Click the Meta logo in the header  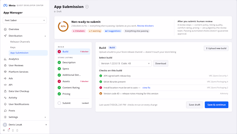[5, 5]
